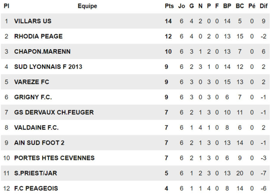Image resolution: width=270 pixels, height=195 pixels.
Task: Click the Equipe column header
Action: tap(87, 6)
